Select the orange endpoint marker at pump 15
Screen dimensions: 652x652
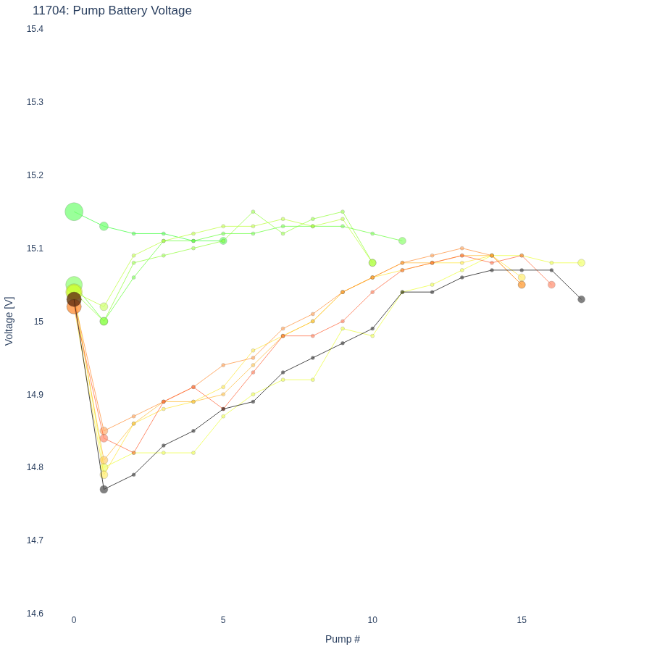[522, 285]
